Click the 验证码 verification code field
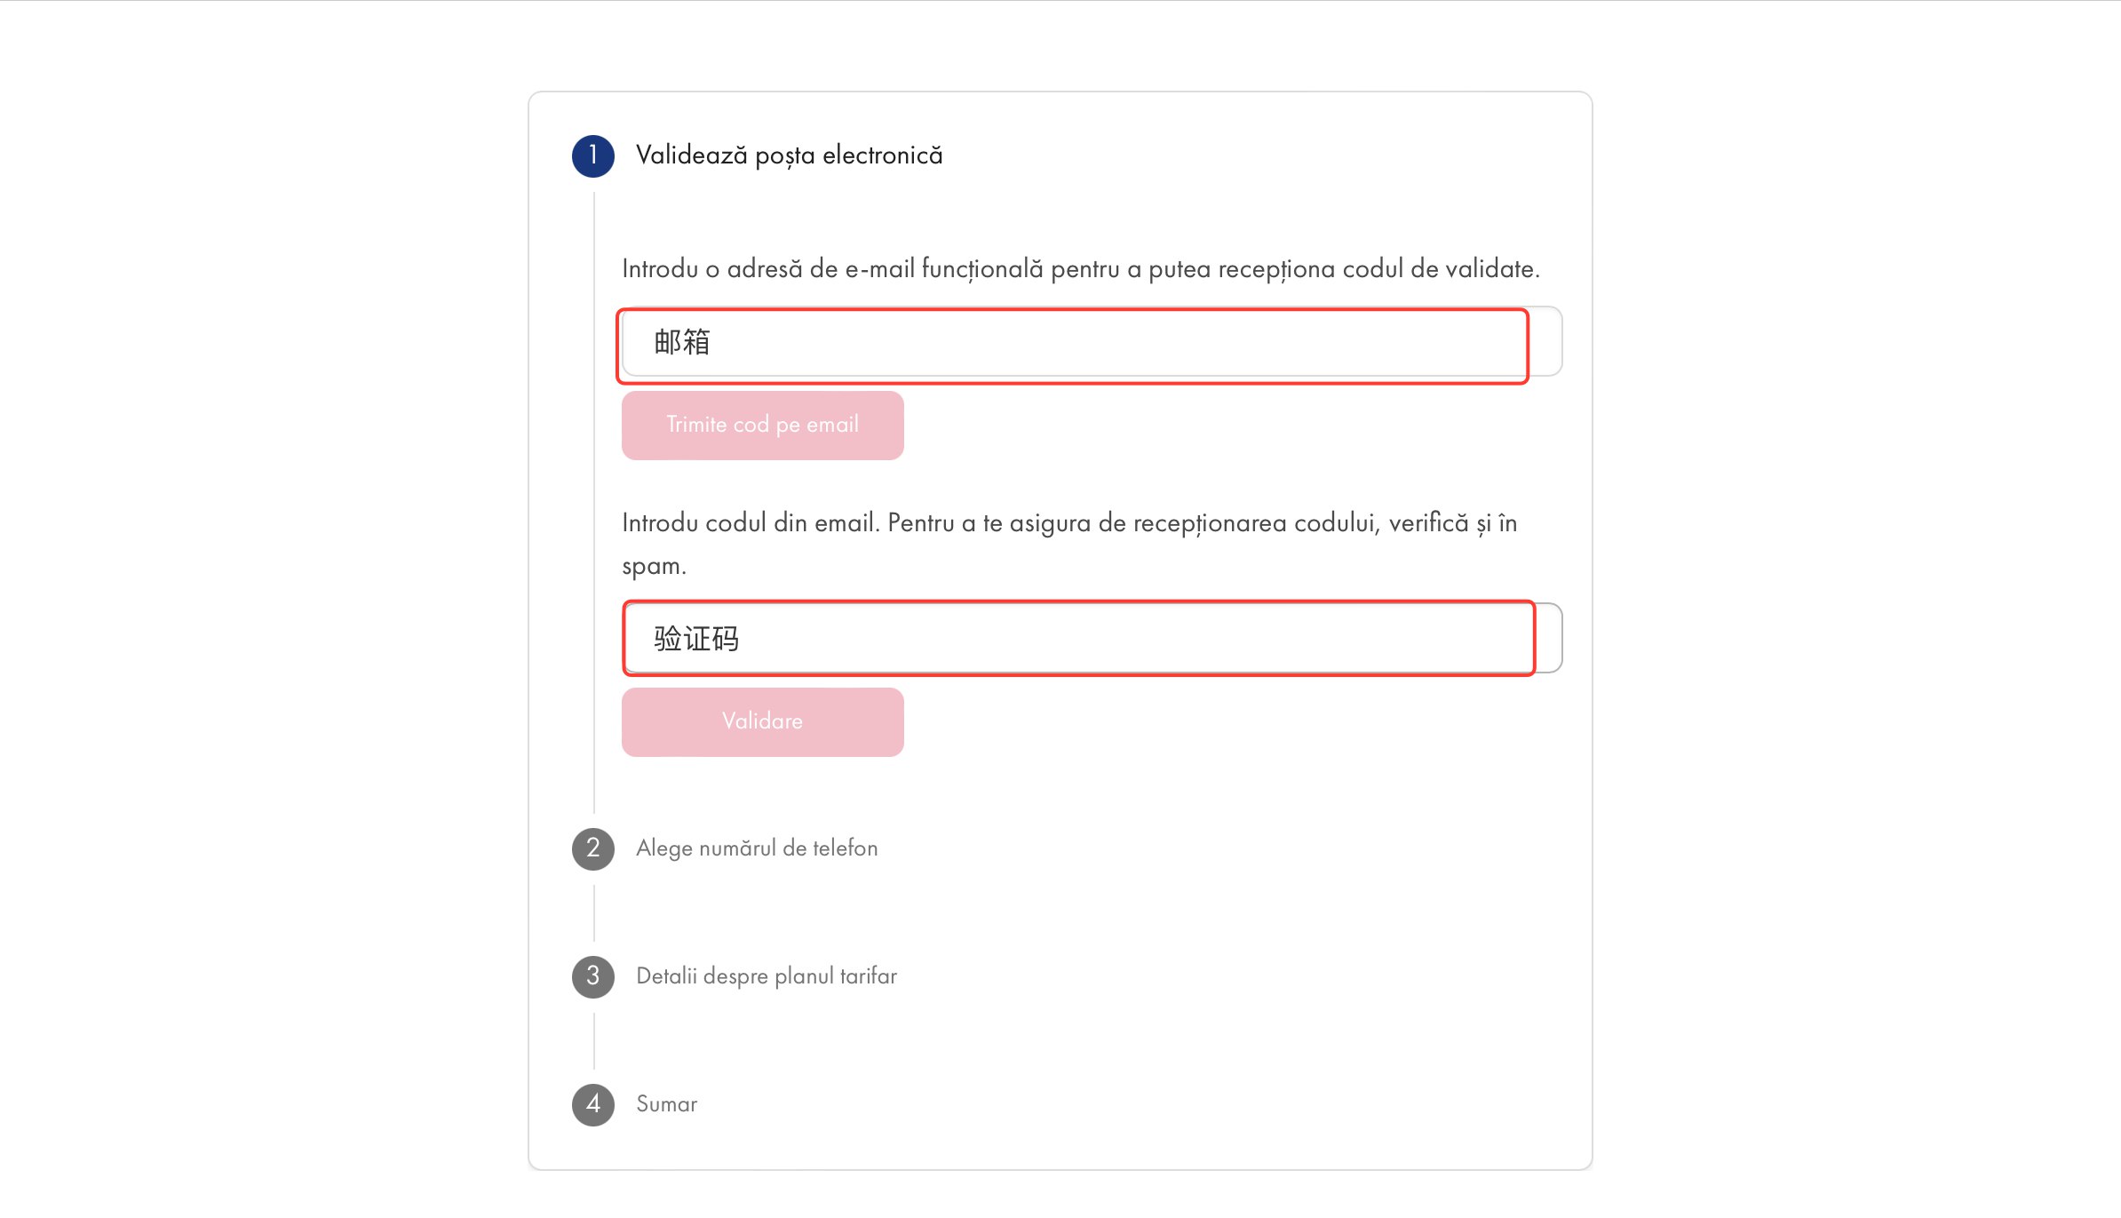The width and height of the screenshot is (2121, 1218). 1092,638
